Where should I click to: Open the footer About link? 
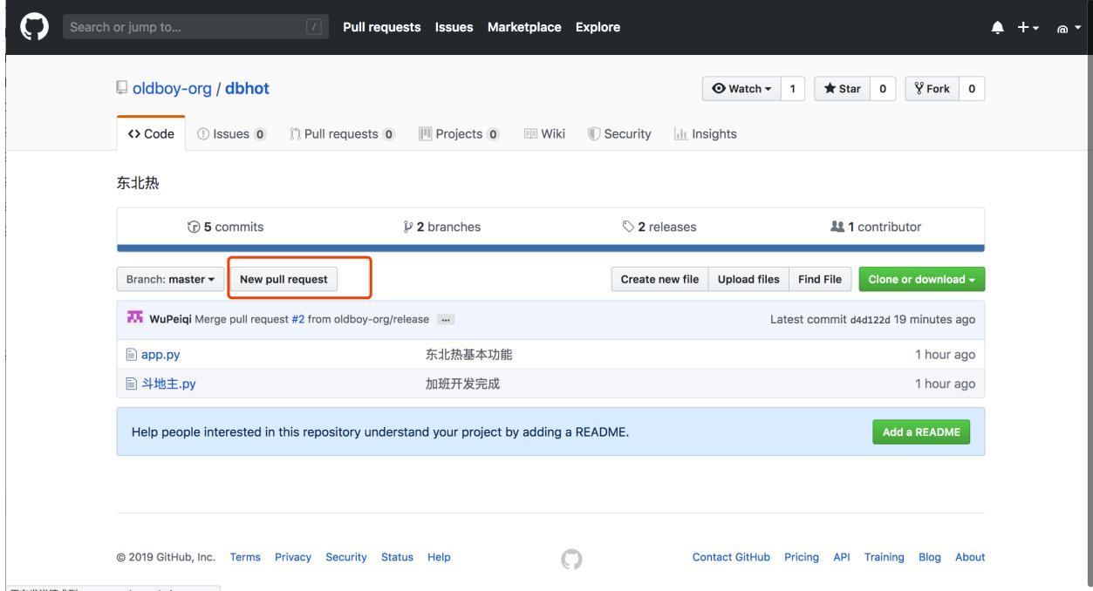(970, 557)
